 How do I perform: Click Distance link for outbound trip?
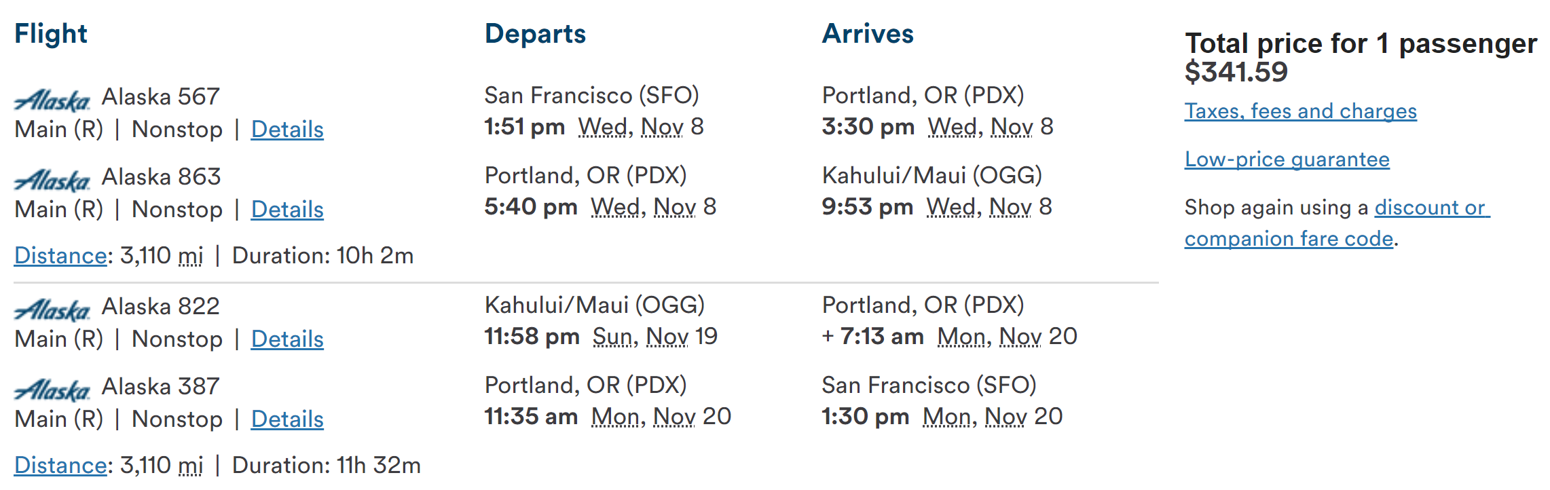60,255
